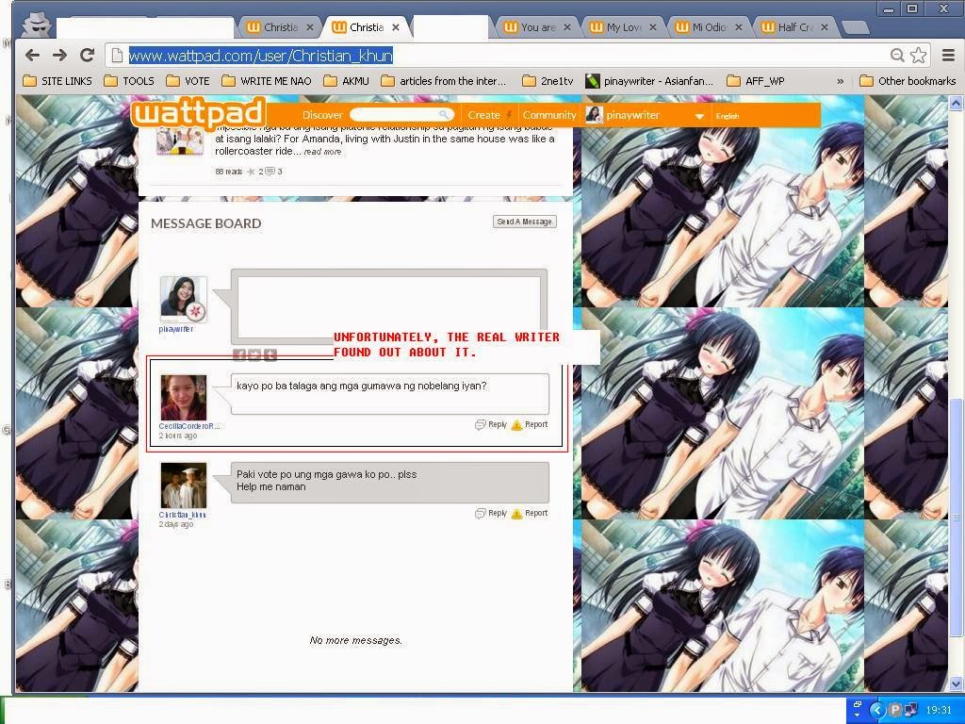Click the story cover thumbnail at top

pyautogui.click(x=180, y=140)
